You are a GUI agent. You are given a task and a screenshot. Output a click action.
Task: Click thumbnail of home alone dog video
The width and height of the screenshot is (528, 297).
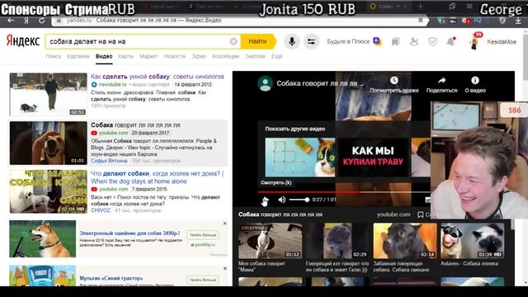point(48,191)
